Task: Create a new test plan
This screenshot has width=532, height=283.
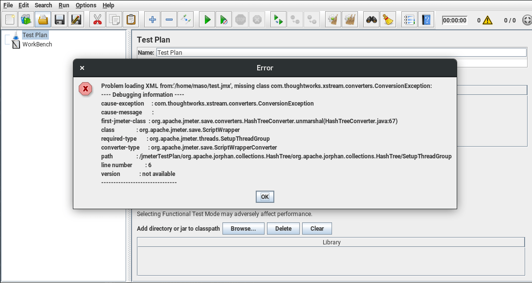Action: point(9,20)
